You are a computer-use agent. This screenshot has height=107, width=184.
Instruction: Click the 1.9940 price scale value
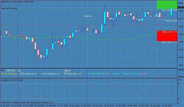tap(181, 57)
